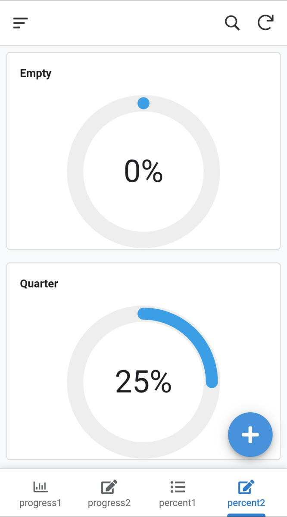Select the bar chart icon above progress1
This screenshot has width=287, height=517.
(x=40, y=486)
